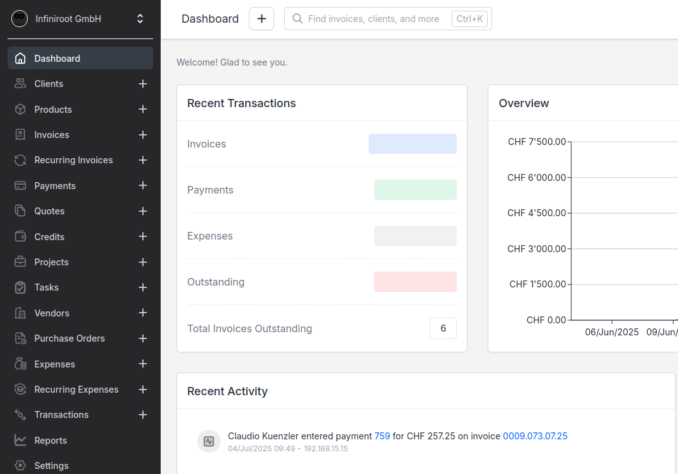Open the Vendors menu item
This screenshot has height=474, width=678.
pyautogui.click(x=52, y=313)
